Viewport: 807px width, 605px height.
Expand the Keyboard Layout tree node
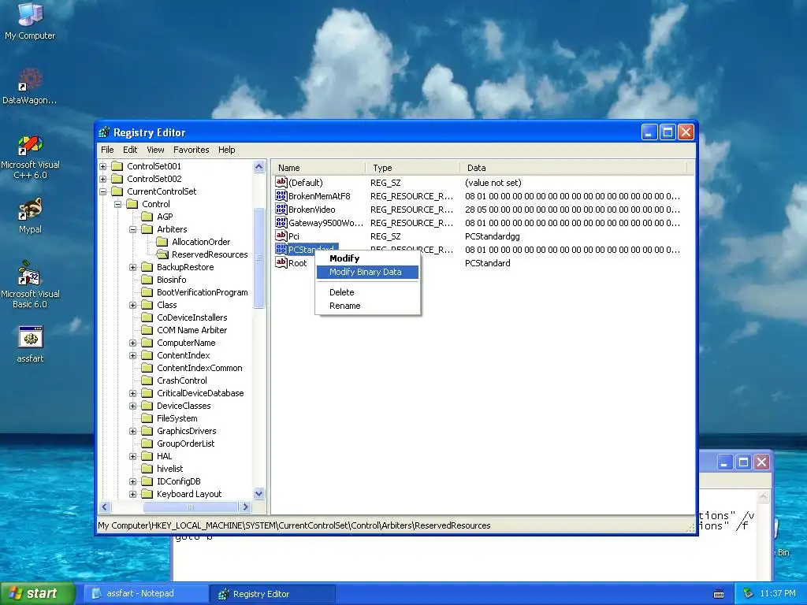pyautogui.click(x=132, y=494)
